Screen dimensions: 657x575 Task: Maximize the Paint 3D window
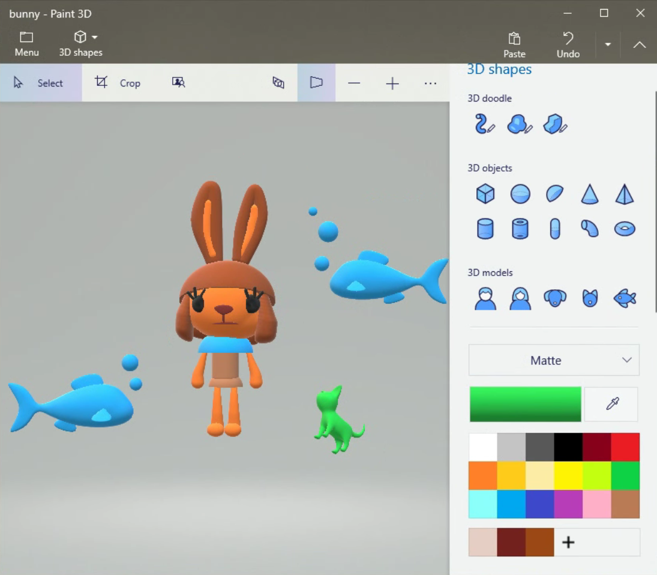[x=604, y=13]
